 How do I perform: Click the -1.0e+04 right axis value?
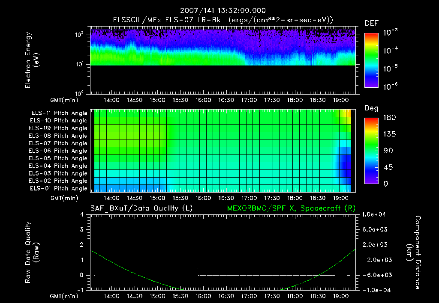[376, 291]
